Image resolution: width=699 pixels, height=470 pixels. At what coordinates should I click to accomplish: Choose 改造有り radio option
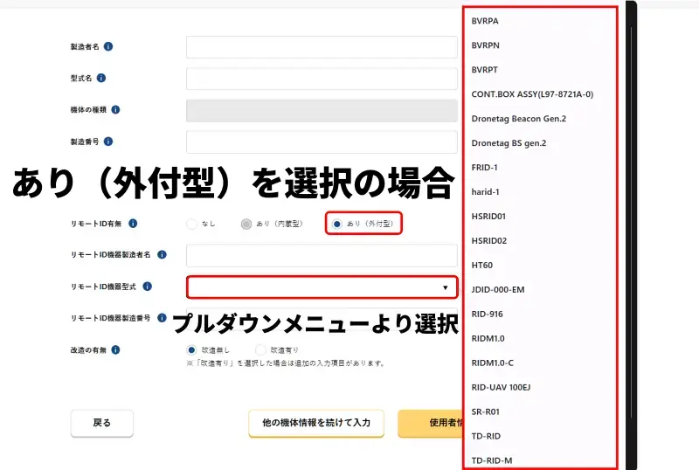coord(260,350)
